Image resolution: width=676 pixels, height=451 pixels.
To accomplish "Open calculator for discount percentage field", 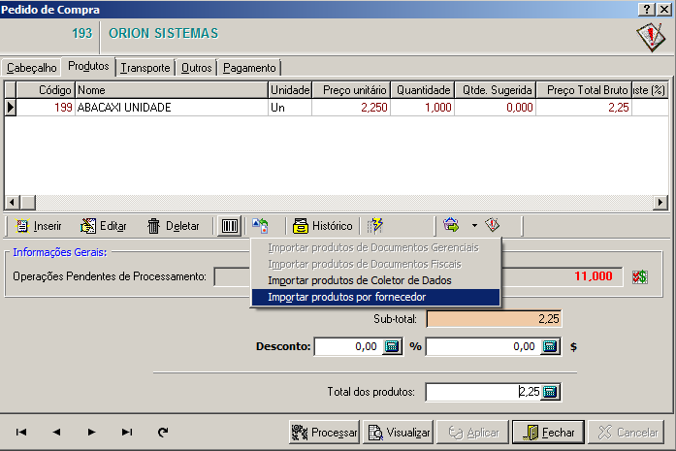I will click(x=392, y=346).
